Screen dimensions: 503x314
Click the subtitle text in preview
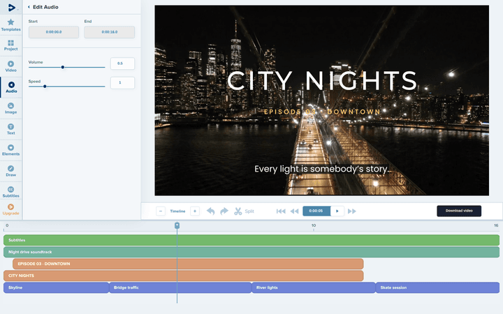(322, 169)
